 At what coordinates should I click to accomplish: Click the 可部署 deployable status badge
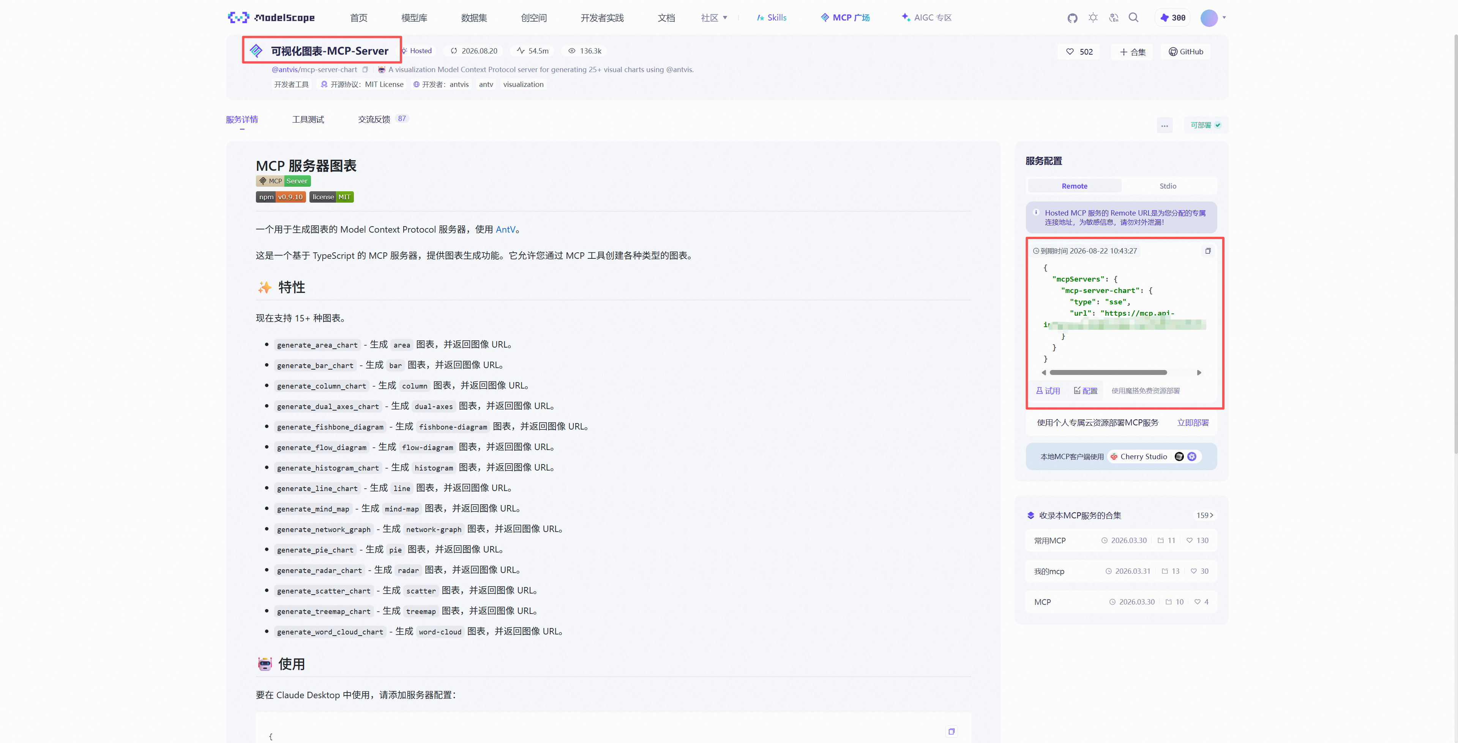(1205, 125)
